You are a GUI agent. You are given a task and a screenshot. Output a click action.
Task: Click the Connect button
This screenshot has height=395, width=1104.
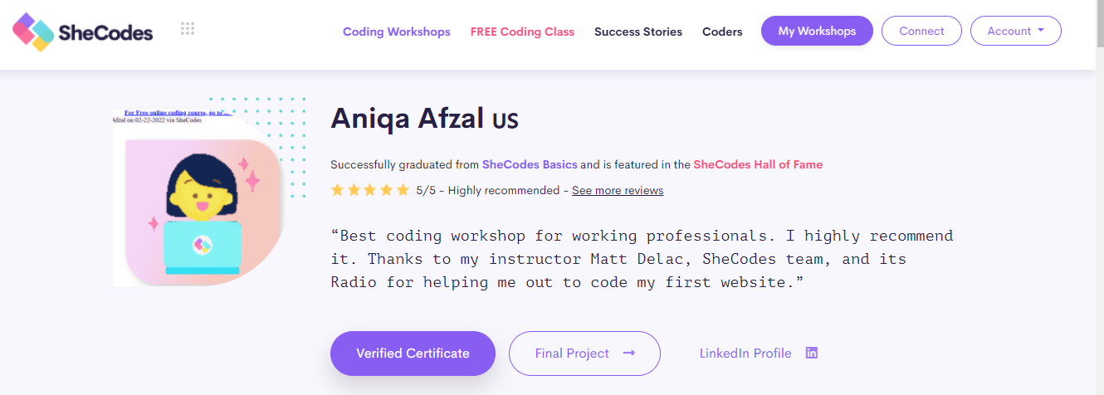[921, 31]
